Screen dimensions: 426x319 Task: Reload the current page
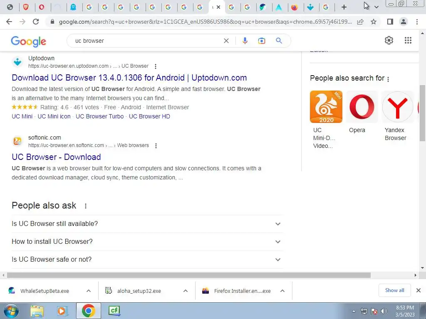(x=36, y=22)
